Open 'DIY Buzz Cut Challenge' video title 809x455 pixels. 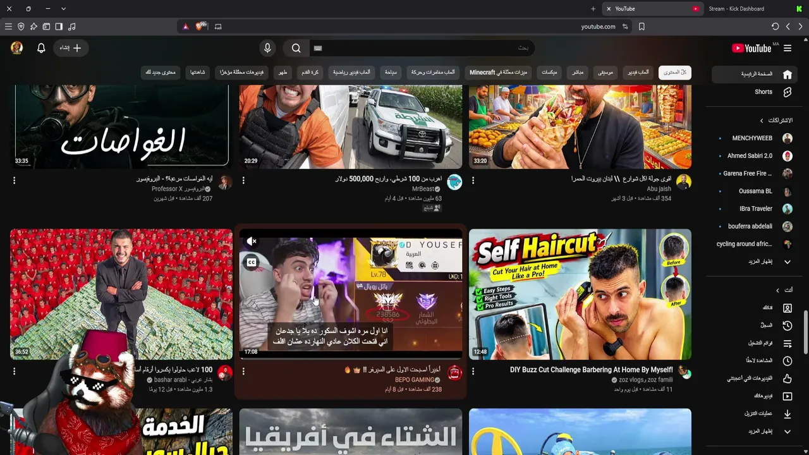(x=591, y=370)
